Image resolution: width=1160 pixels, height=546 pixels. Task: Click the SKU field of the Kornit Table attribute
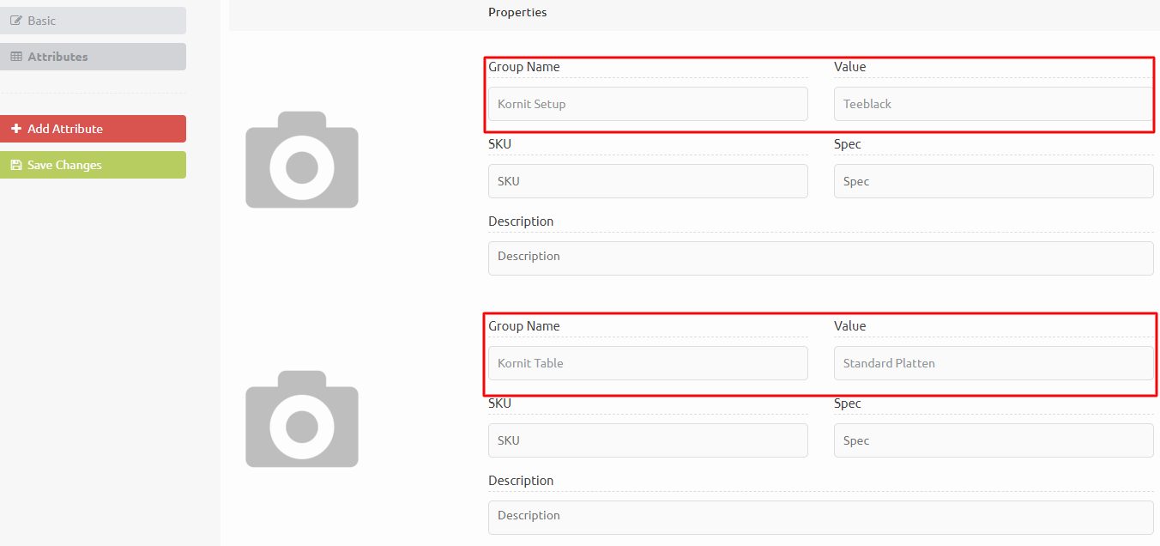pos(648,440)
